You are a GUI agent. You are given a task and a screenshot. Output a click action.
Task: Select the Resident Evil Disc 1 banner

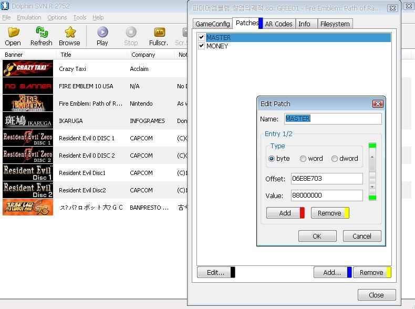pos(28,173)
